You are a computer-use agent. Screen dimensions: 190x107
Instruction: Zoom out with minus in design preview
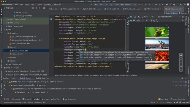(181, 63)
